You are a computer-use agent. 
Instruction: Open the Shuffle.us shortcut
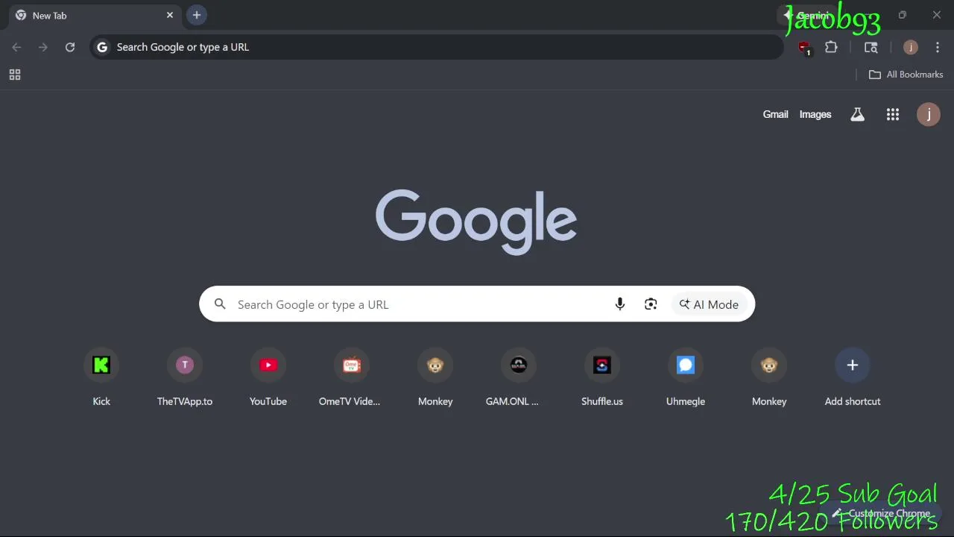click(x=602, y=365)
